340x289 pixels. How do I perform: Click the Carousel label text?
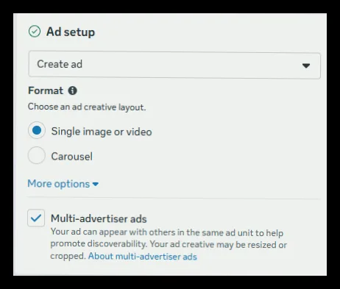click(72, 157)
